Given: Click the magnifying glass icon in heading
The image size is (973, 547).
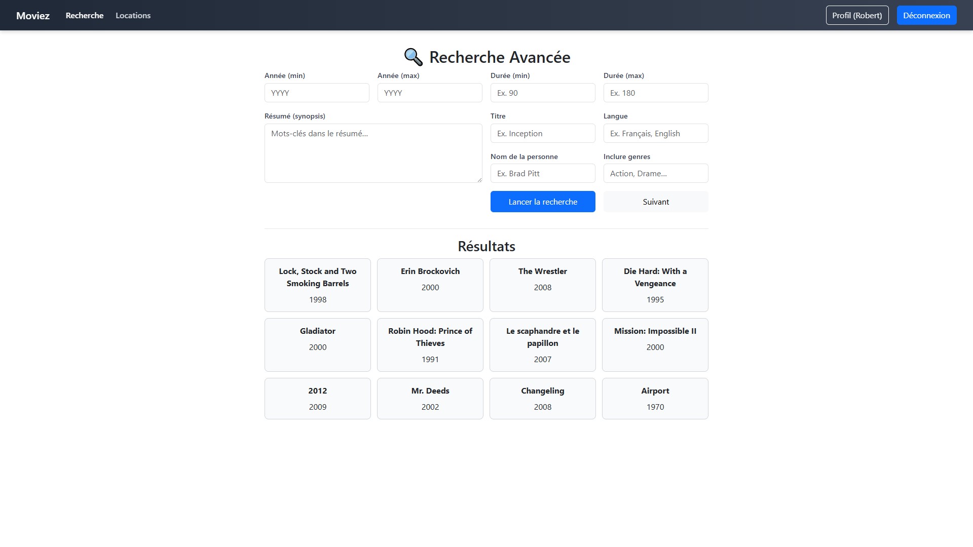Looking at the screenshot, I should click(413, 57).
